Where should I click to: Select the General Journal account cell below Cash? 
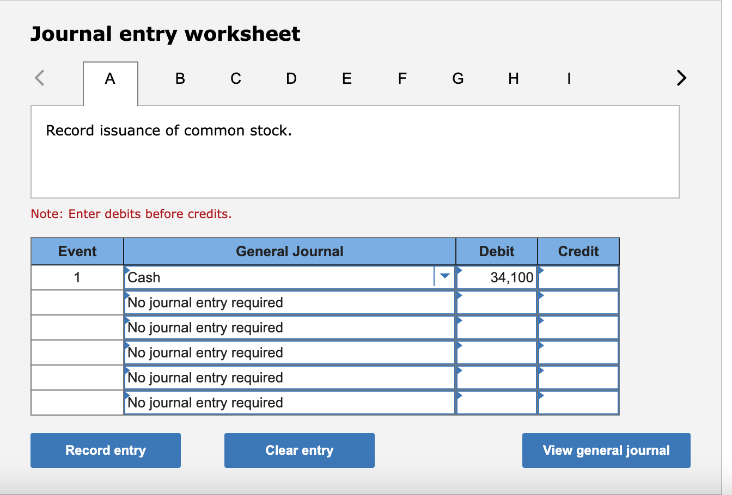(290, 302)
